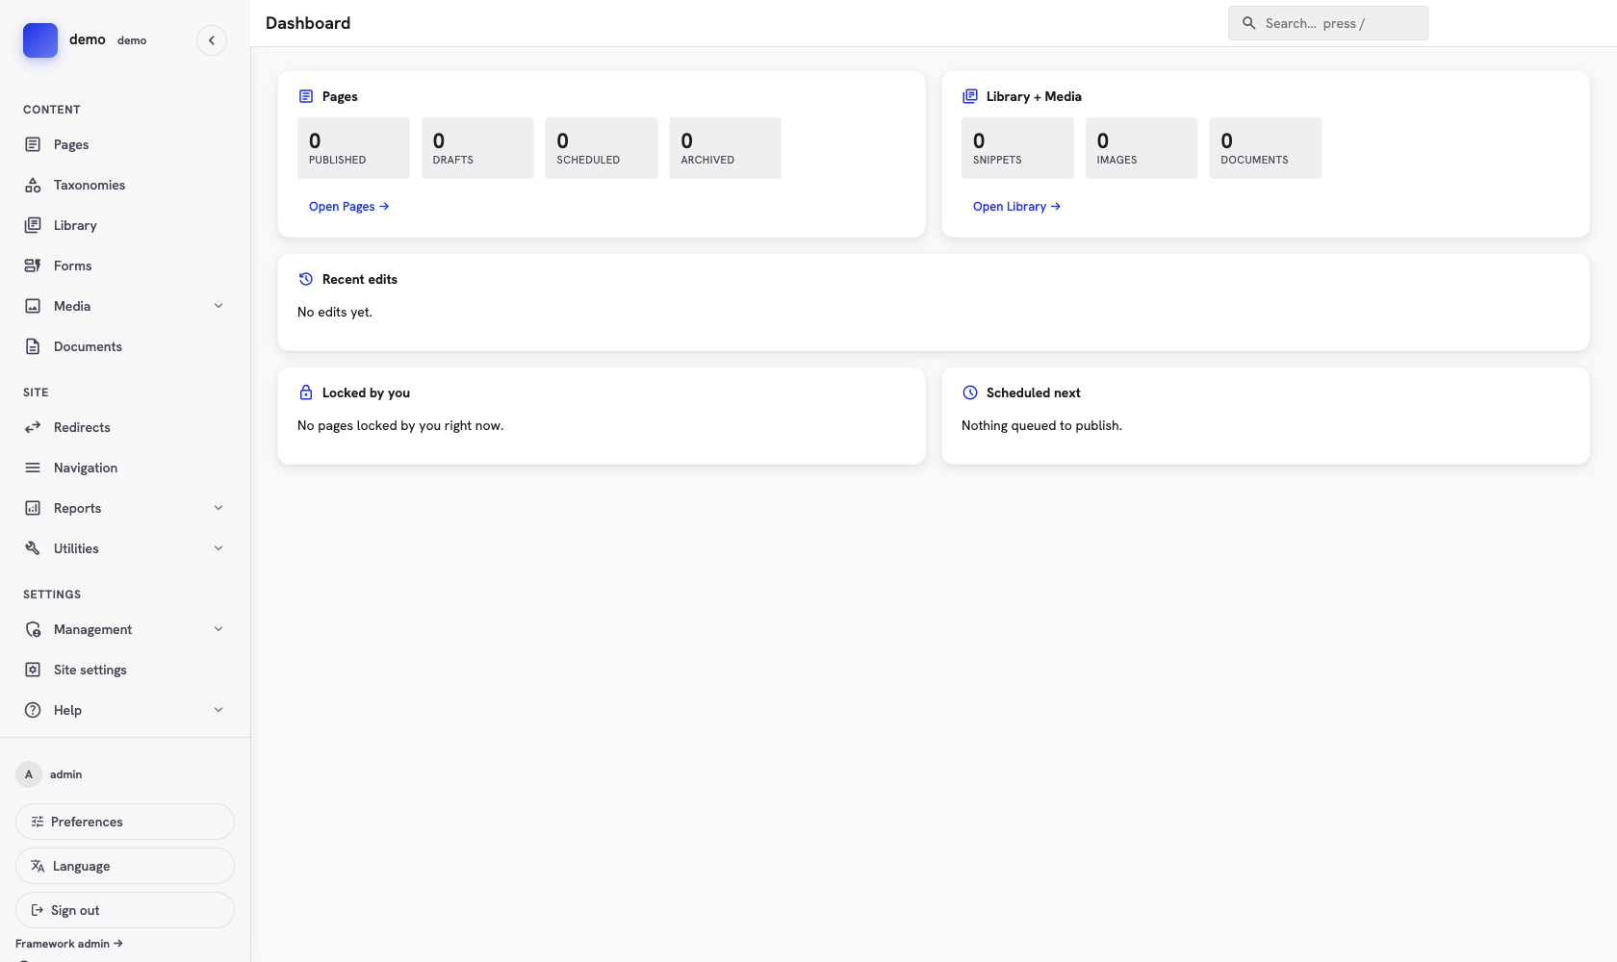
Task: Go to Redirects in sidebar
Action: point(125,427)
